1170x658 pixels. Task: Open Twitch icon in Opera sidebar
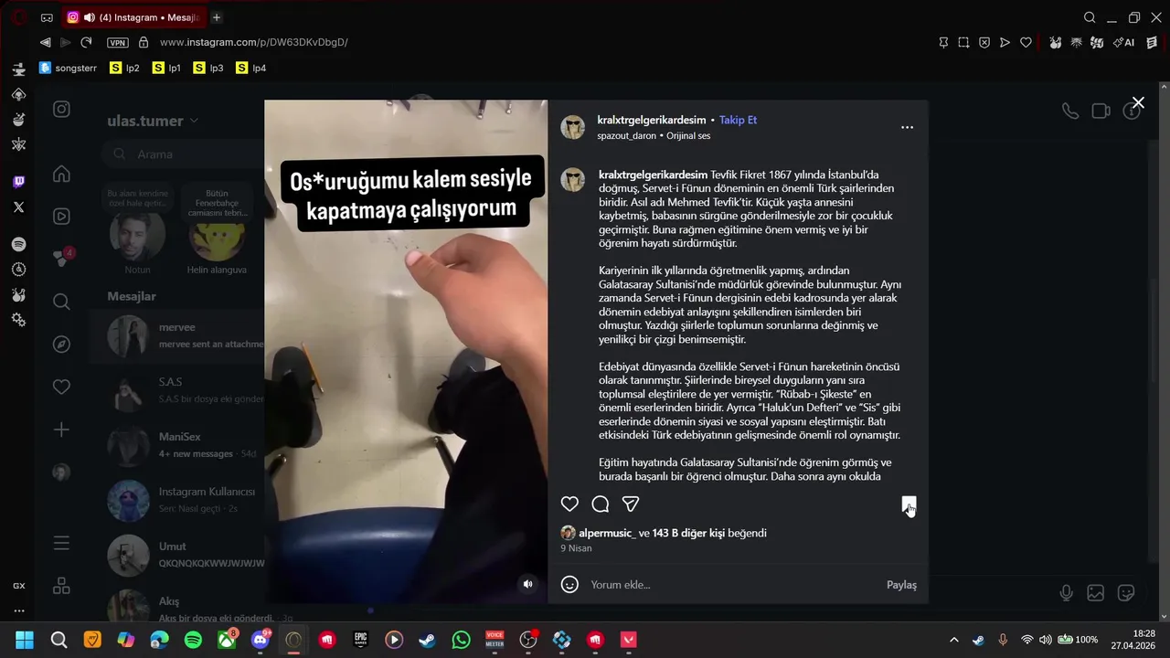(x=18, y=182)
